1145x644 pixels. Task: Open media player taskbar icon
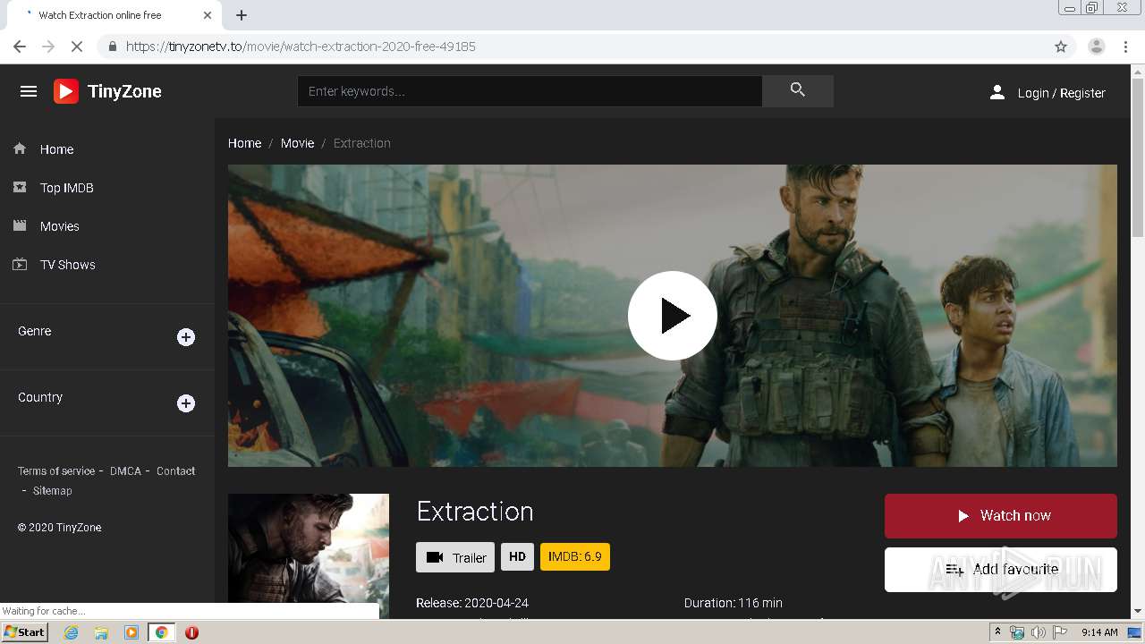(131, 632)
